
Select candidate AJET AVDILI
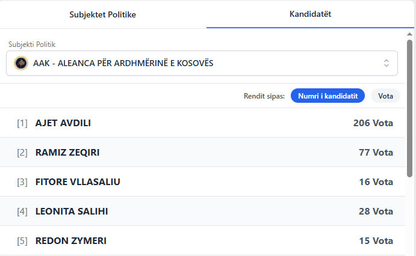(63, 123)
